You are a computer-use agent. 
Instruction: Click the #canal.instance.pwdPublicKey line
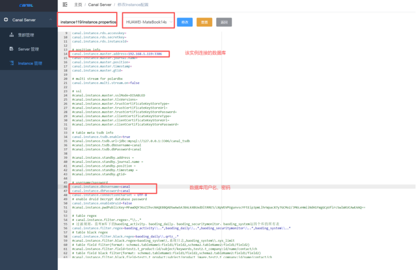coord(219,207)
